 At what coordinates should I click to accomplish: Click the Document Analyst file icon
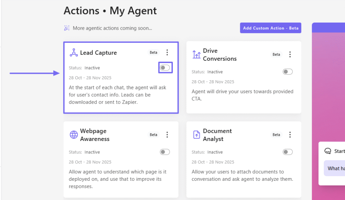[196, 135]
